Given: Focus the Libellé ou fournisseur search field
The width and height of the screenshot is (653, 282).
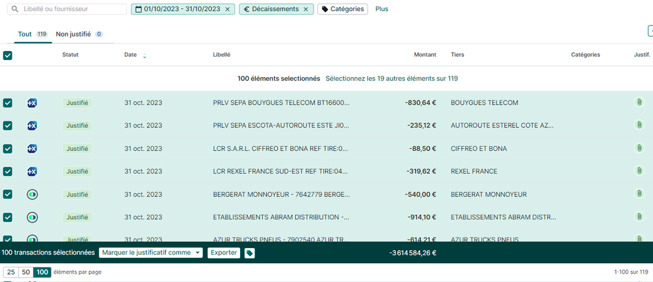Looking at the screenshot, I should pos(72,9).
